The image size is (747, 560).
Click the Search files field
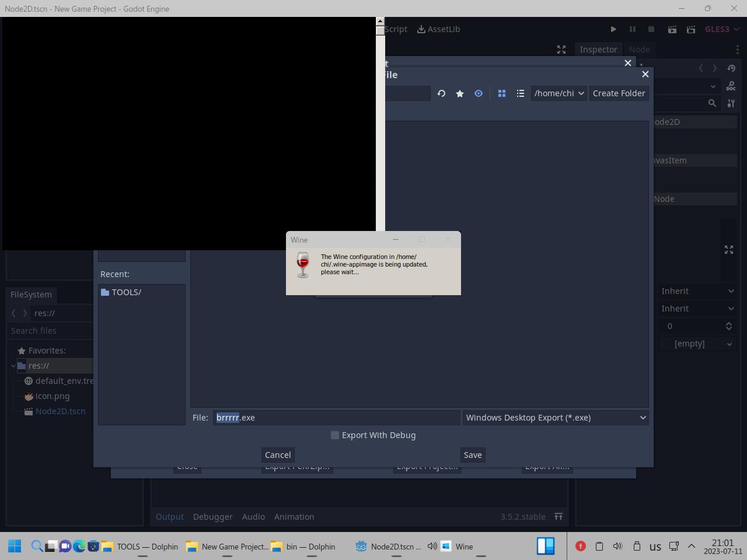pos(51,331)
